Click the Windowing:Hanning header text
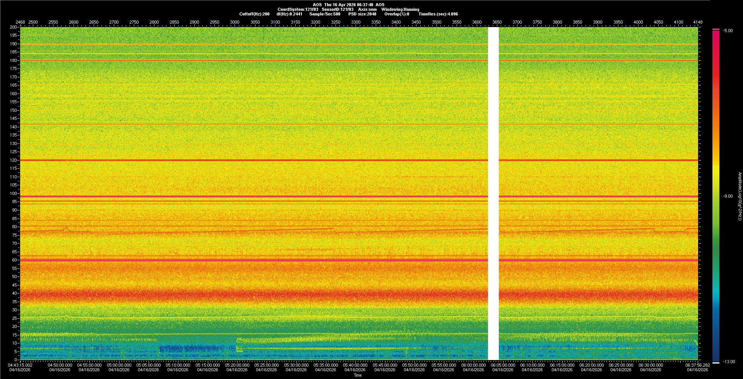The width and height of the screenshot is (743, 379). coord(400,9)
